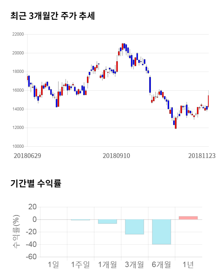This screenshot has width=219, height=277.
Task: Click the 3개월 x-axis label
Action: (134, 264)
